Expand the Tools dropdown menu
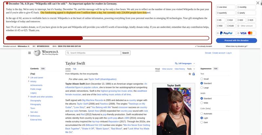 [x=191, y=69]
